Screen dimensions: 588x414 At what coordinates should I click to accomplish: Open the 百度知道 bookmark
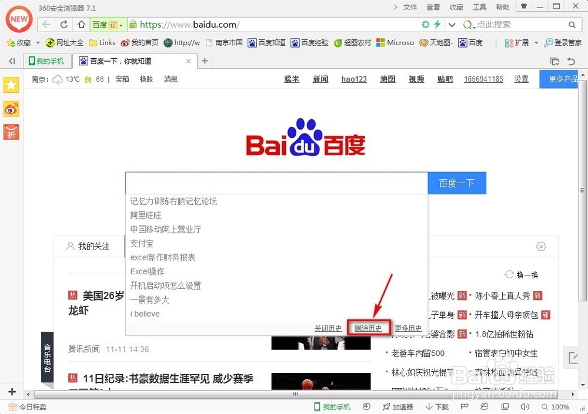[x=266, y=43]
